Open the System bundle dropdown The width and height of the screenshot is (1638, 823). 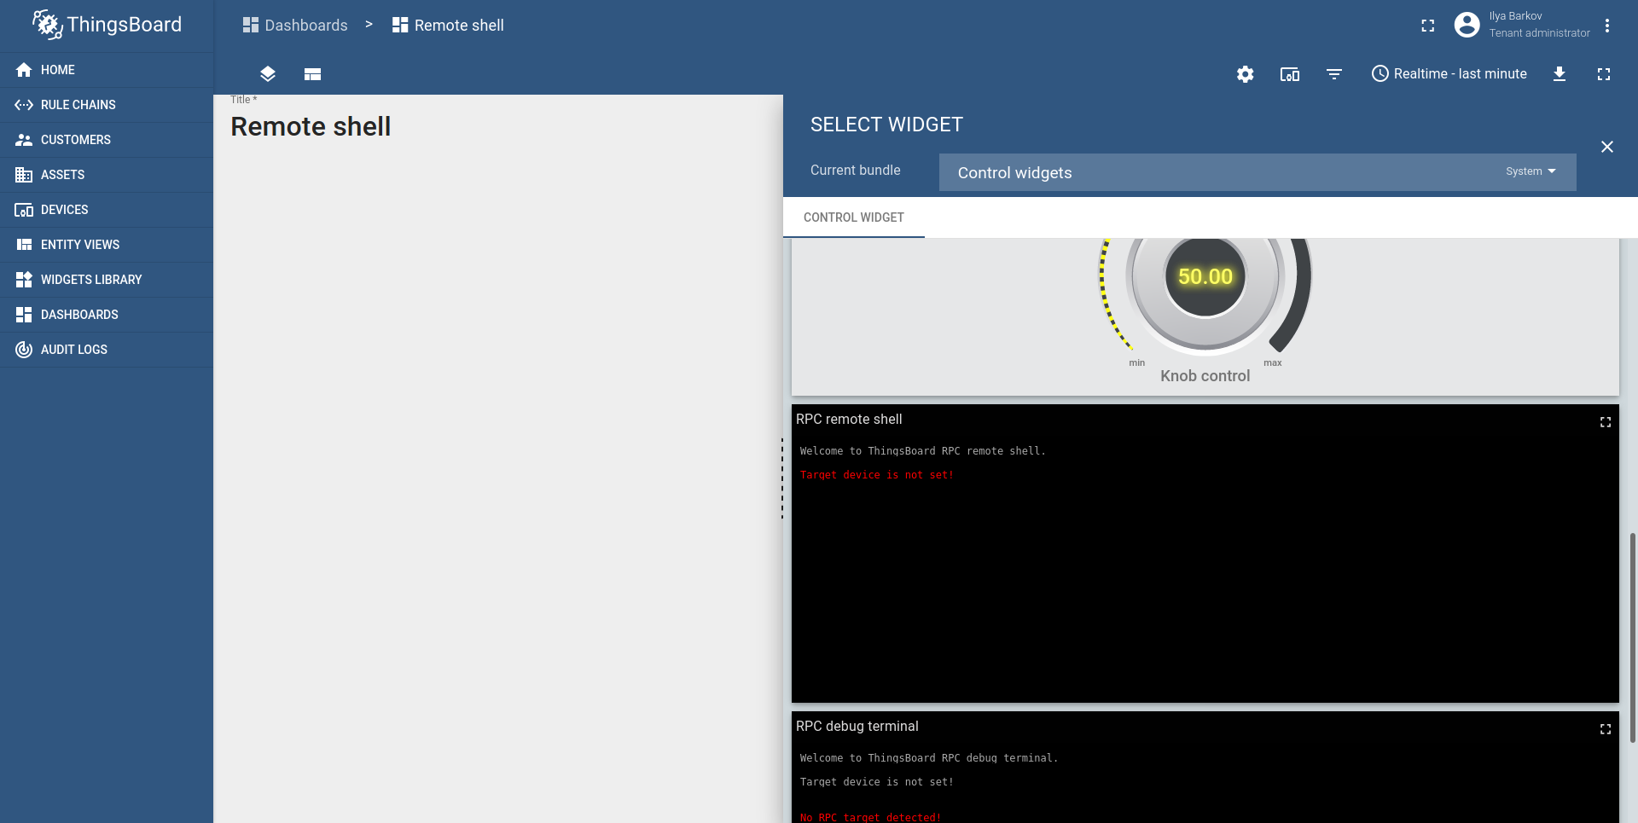click(1531, 171)
